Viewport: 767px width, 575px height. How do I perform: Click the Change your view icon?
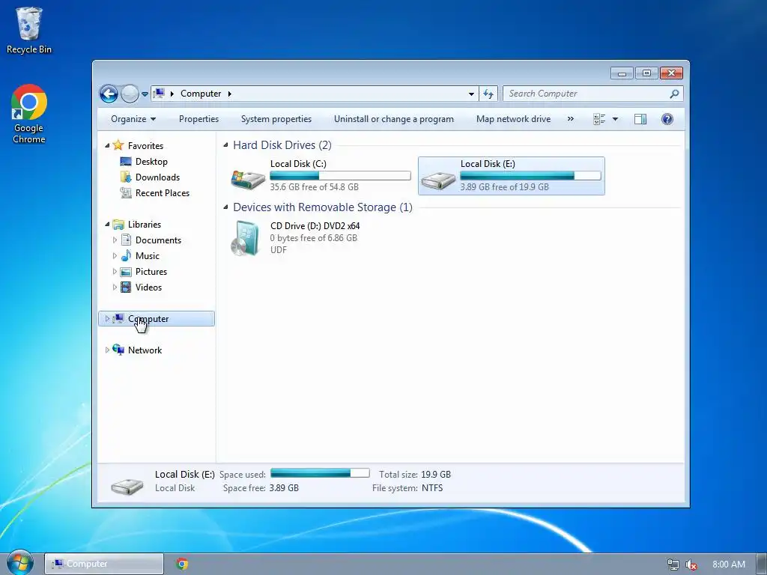[599, 119]
